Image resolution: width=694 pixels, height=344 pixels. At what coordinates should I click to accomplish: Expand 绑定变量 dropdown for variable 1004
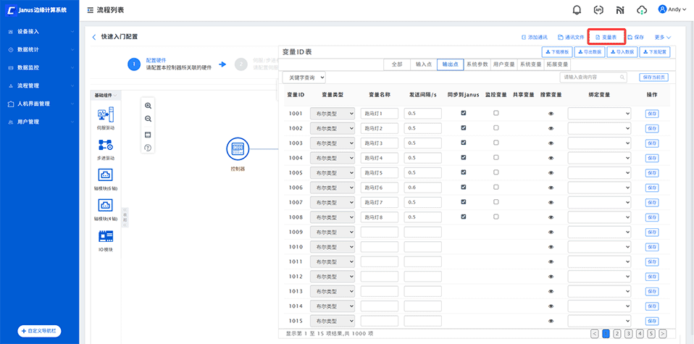click(599, 158)
